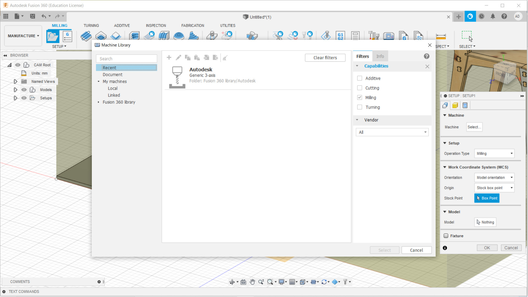
Task: Open the Vendor All dropdown
Action: click(x=392, y=132)
